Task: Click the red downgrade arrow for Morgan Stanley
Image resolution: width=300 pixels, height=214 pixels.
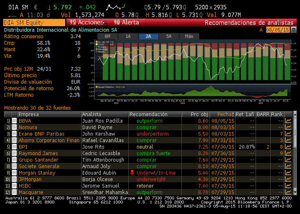Action: click(x=132, y=173)
